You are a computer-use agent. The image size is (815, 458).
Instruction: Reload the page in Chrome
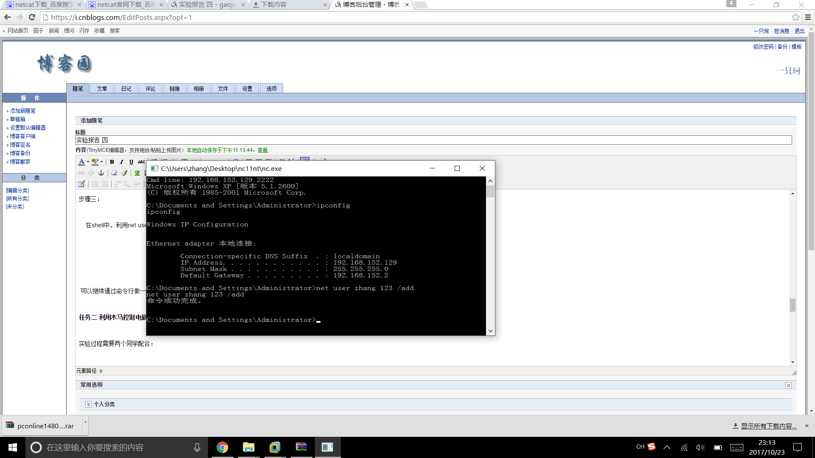pos(32,17)
